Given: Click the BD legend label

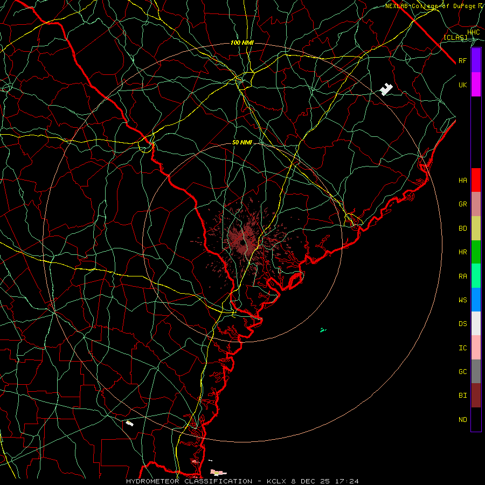Looking at the screenshot, I should pos(462,228).
